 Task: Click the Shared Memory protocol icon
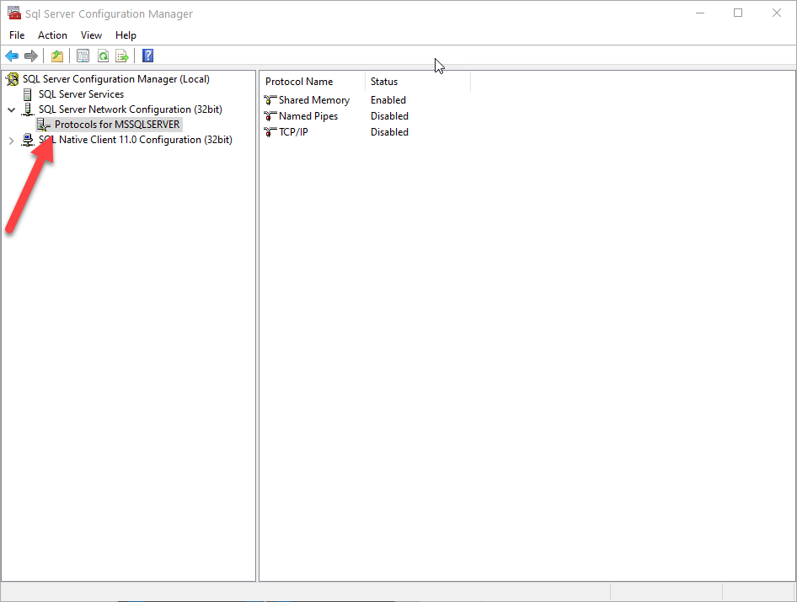tap(270, 100)
